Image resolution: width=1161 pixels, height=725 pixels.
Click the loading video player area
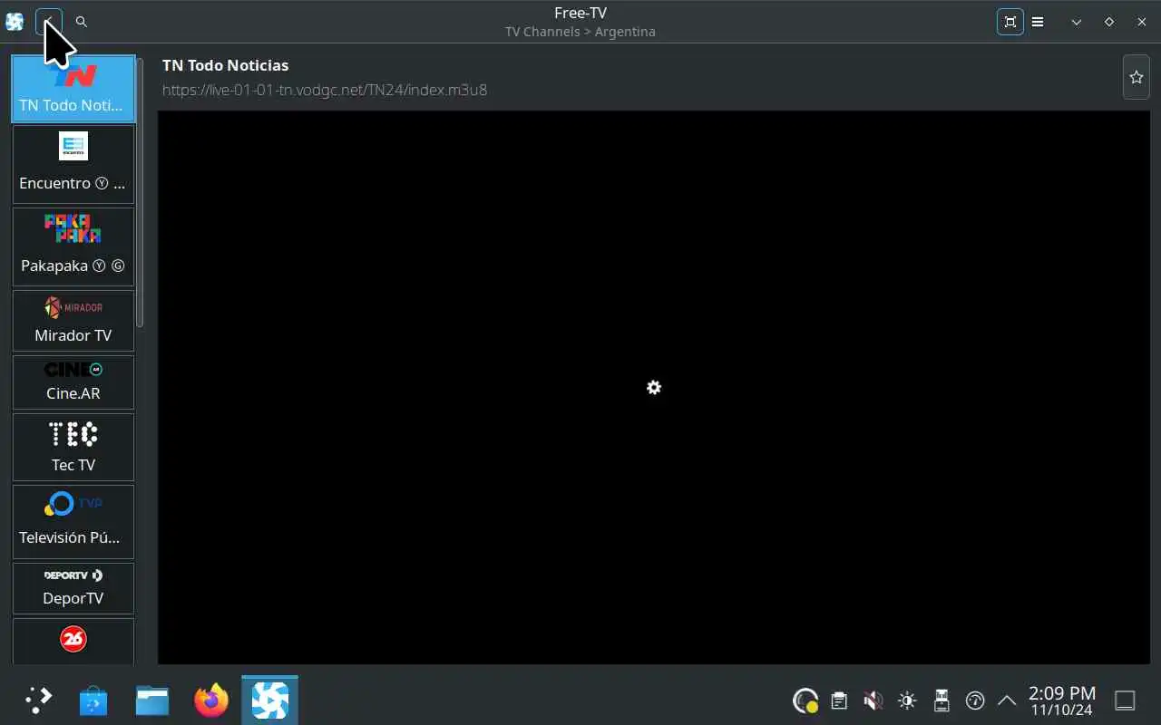pos(654,388)
